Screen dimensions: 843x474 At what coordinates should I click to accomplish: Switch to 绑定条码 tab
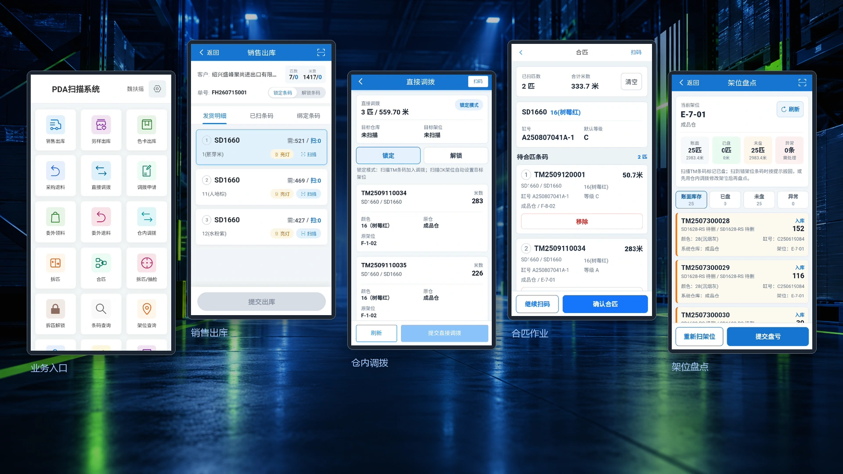[309, 116]
